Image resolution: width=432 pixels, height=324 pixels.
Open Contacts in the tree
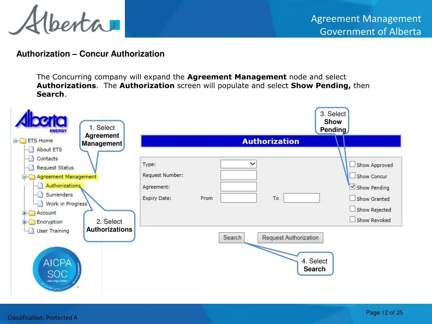pos(47,159)
